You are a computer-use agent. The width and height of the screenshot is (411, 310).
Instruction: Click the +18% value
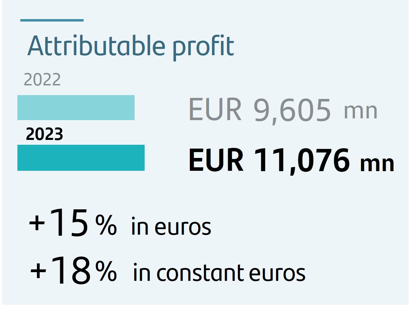73,270
